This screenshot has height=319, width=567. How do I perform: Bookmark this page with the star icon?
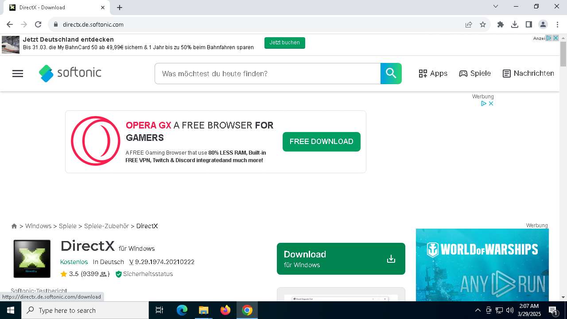pyautogui.click(x=483, y=24)
